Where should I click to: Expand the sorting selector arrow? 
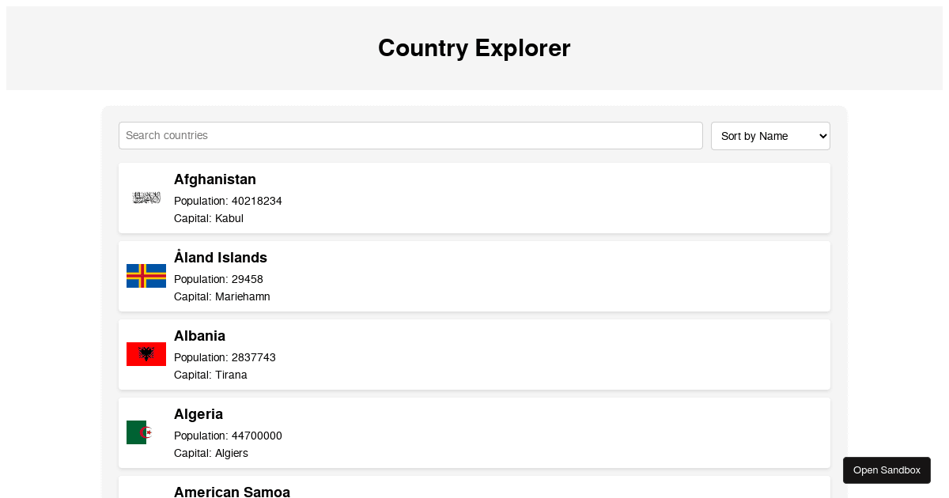tap(820, 135)
